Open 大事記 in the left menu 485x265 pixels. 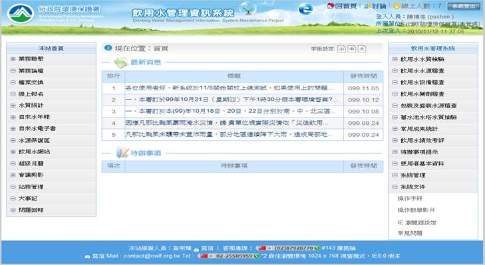[28, 199]
